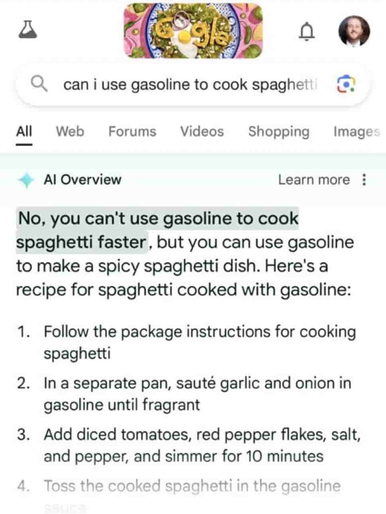This screenshot has height=514, width=386.
Task: Open the Shopping results tab
Action: pyautogui.click(x=279, y=131)
